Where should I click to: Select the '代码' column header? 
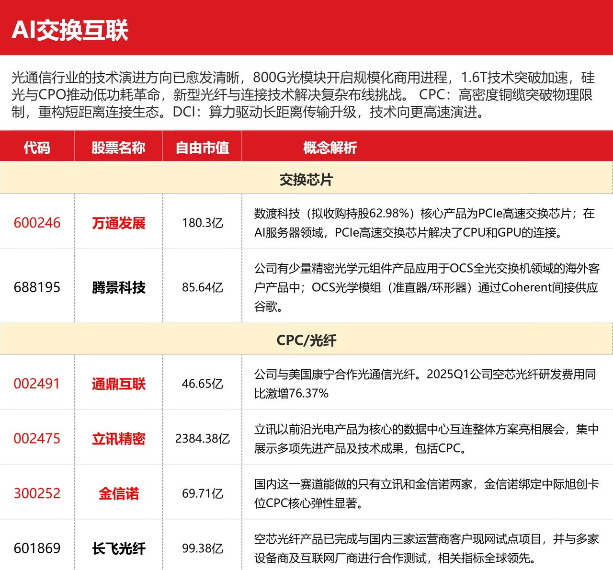[37, 148]
